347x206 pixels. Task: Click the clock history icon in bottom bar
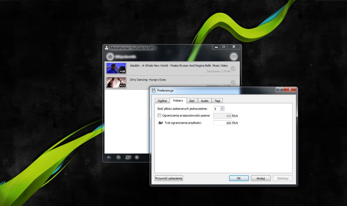tap(137, 157)
